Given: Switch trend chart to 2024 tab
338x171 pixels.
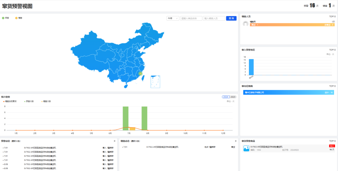Looking at the screenshot, I should click(226, 97).
